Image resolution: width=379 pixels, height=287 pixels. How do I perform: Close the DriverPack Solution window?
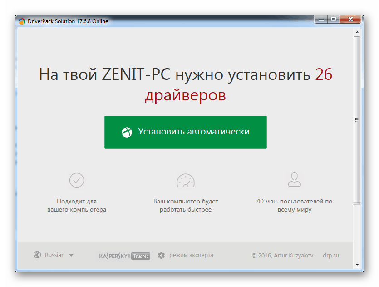(352, 19)
